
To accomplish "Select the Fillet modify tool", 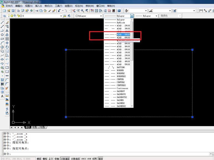I will click(7, 84).
